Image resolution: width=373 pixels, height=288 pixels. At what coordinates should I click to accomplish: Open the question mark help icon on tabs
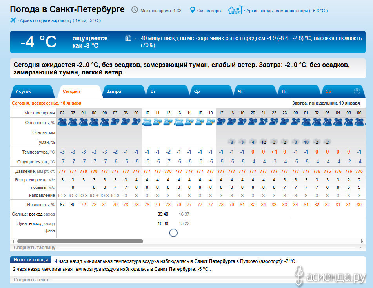(357, 91)
